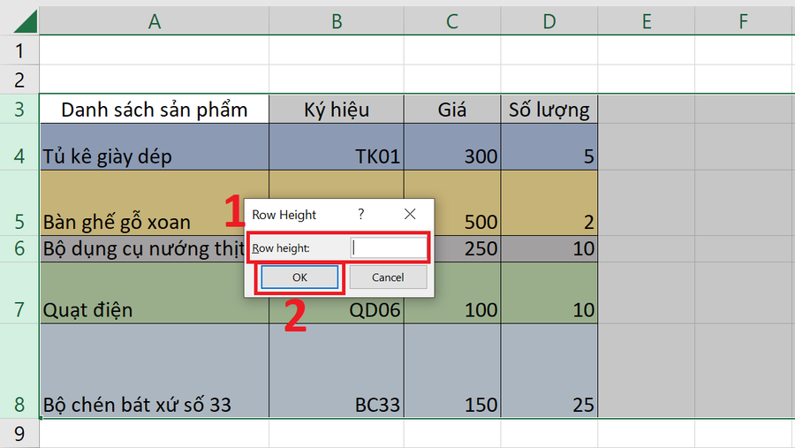Select column C header
Screen dimensions: 795x448
point(452,21)
